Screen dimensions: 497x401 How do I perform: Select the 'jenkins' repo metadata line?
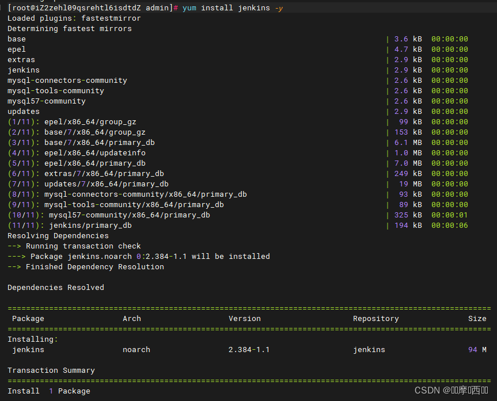click(238, 70)
